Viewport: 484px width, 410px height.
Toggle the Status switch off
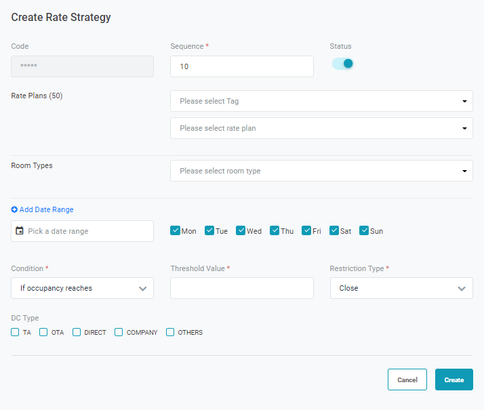343,64
